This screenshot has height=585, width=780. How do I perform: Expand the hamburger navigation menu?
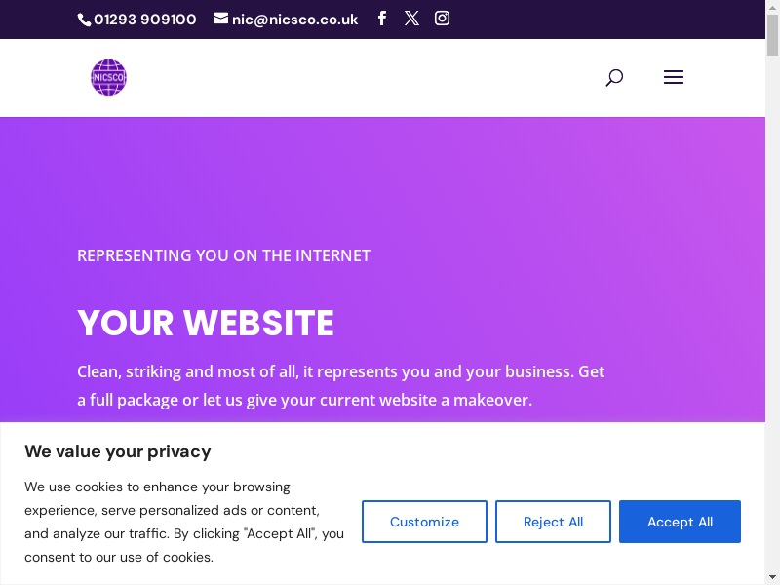[x=674, y=78]
